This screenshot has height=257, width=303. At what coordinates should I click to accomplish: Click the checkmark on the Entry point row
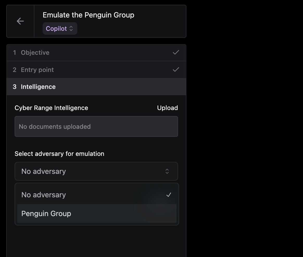coord(176,70)
